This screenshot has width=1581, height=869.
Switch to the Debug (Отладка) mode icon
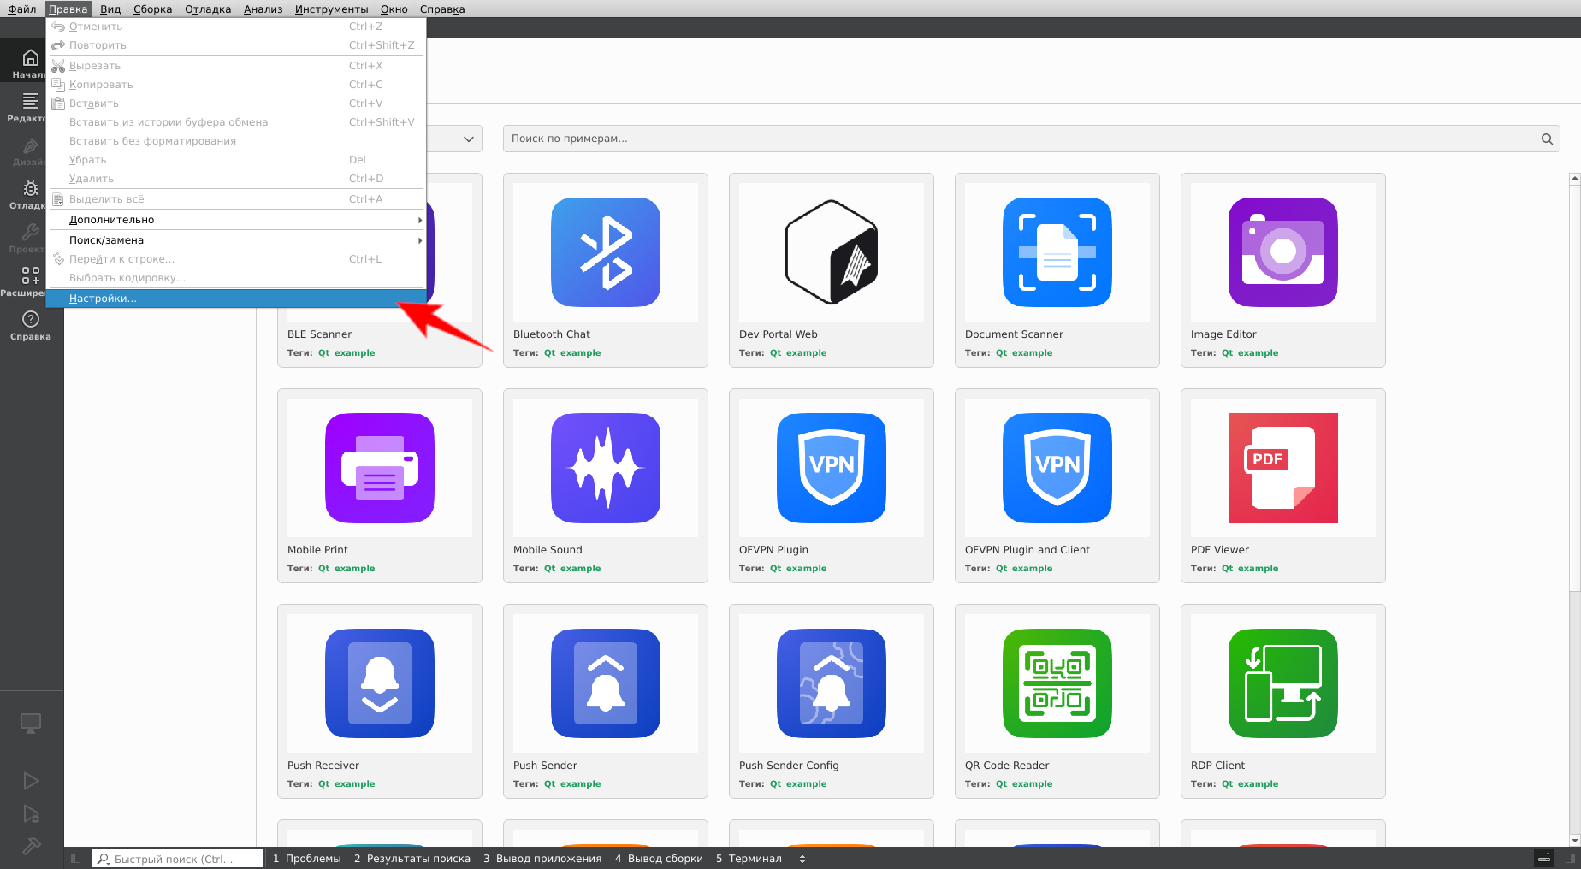click(x=30, y=193)
